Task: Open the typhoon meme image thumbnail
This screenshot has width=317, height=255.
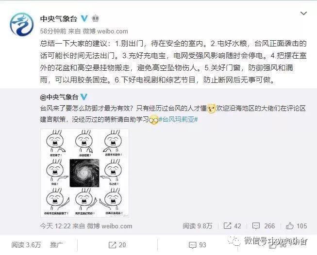Action: (84, 173)
